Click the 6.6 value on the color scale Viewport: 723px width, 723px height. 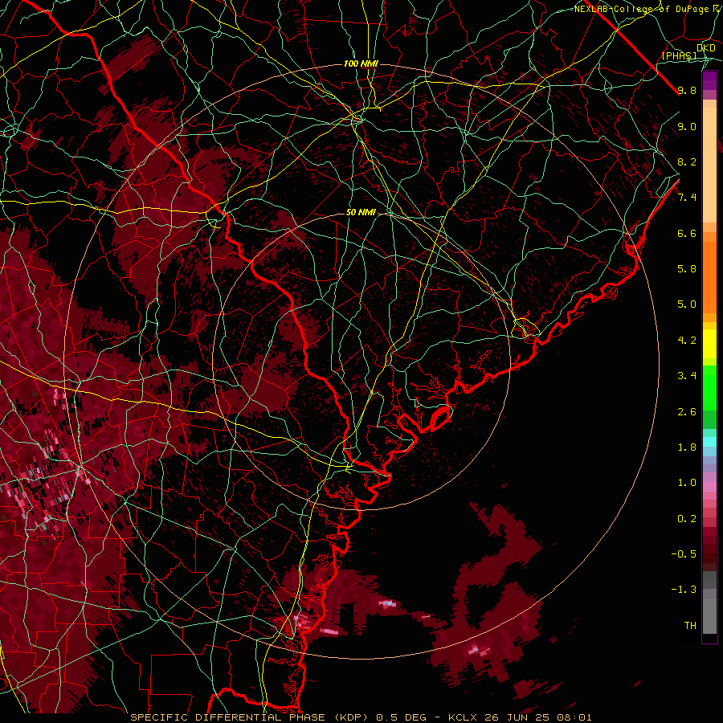click(x=687, y=233)
